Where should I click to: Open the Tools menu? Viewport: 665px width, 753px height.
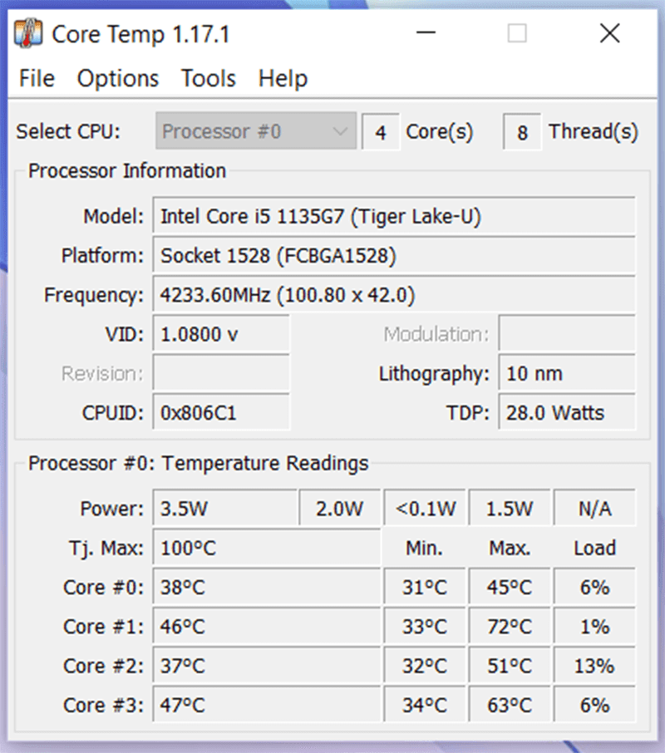coord(209,78)
